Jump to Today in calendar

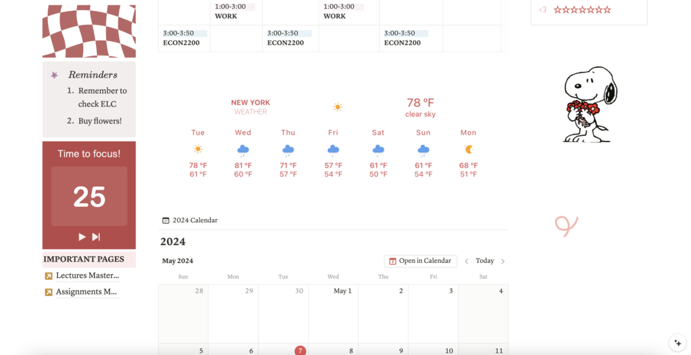click(x=485, y=261)
